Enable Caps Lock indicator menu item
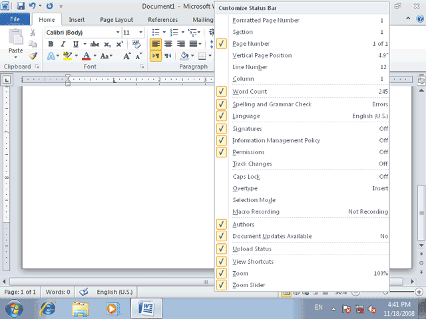The height and width of the screenshot is (319, 426). [x=302, y=176]
